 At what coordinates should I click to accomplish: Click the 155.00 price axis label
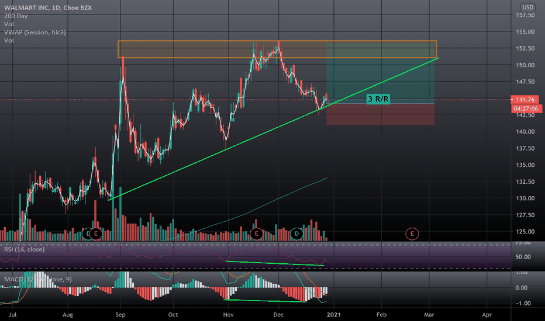click(525, 32)
